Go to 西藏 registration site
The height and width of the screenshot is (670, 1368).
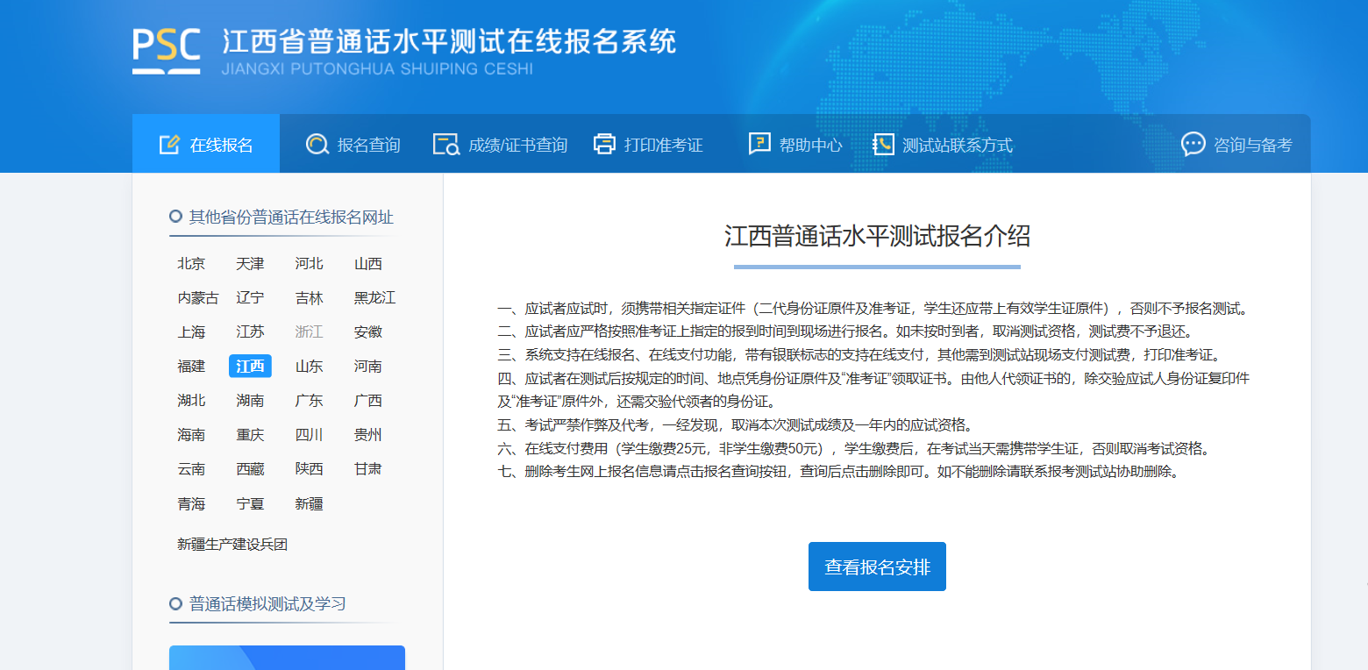click(x=250, y=469)
